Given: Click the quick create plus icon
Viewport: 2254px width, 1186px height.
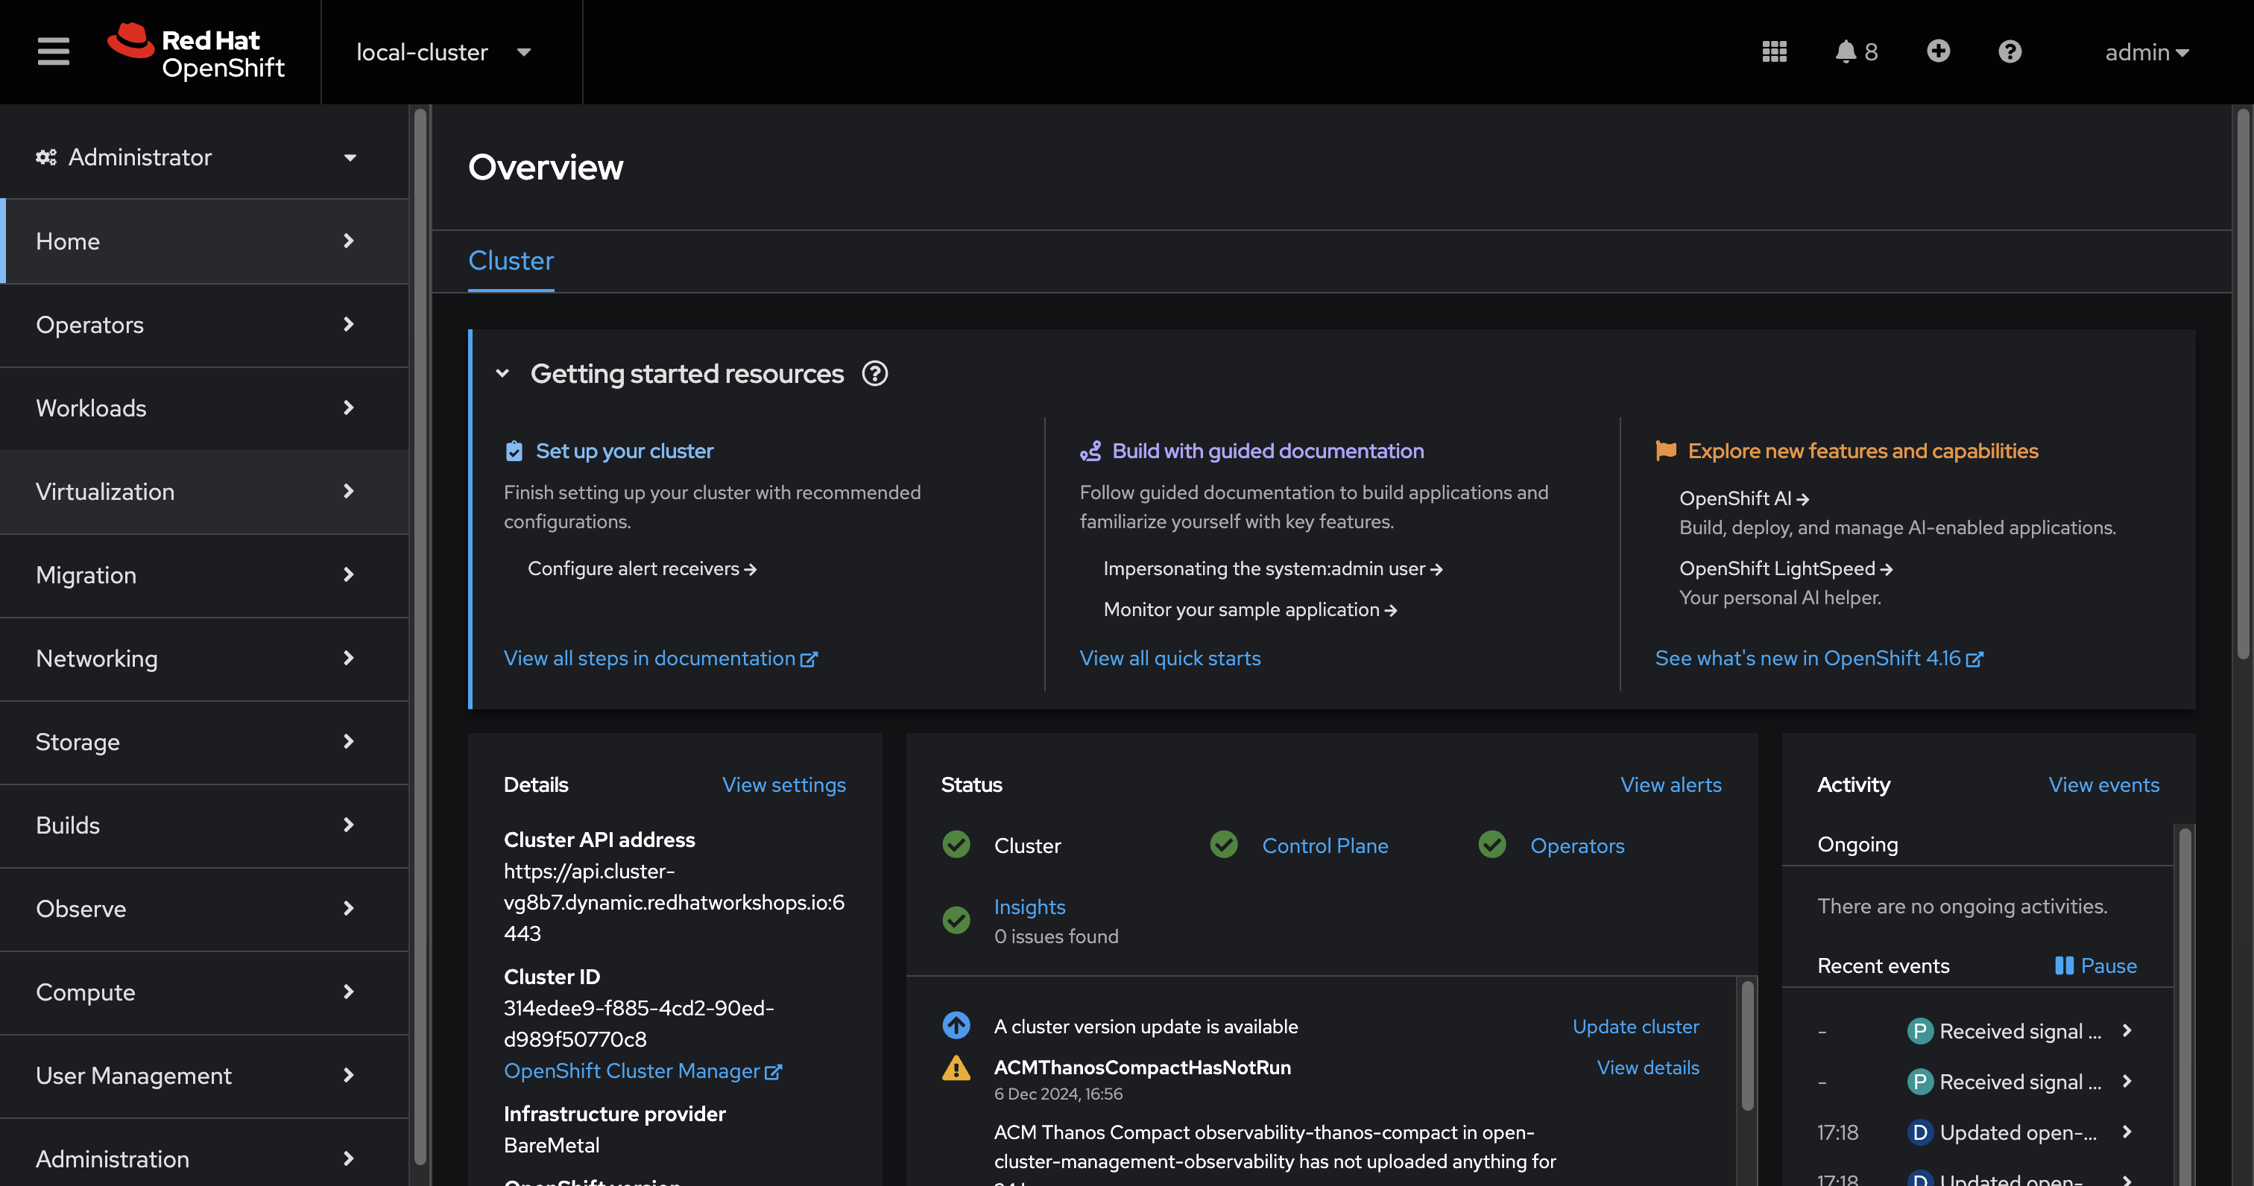Looking at the screenshot, I should [x=1939, y=51].
